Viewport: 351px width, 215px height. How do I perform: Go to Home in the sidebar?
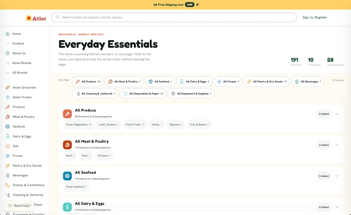click(x=17, y=34)
